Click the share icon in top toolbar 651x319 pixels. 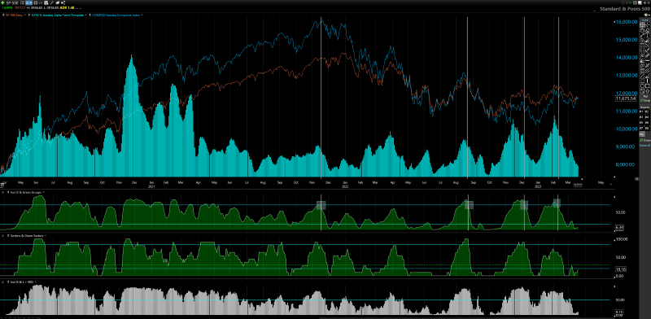tap(63, 3)
